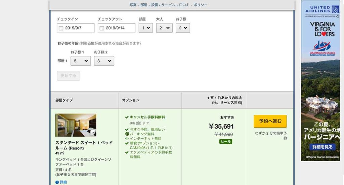Click the Wi-Fi icon next to インターネット無料
This screenshot has width=344, height=185.
127,138
